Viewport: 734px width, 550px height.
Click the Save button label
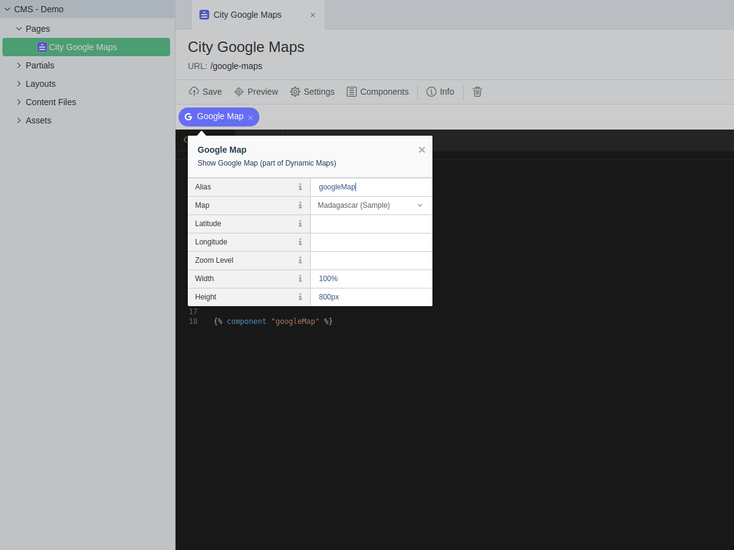(x=212, y=92)
